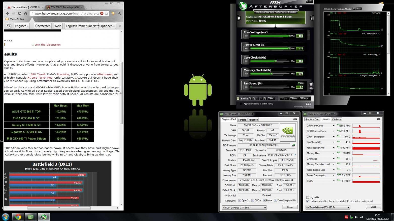This screenshot has width=394, height=221.
Task: Open Afterburner Settings button
Action: 304,98
